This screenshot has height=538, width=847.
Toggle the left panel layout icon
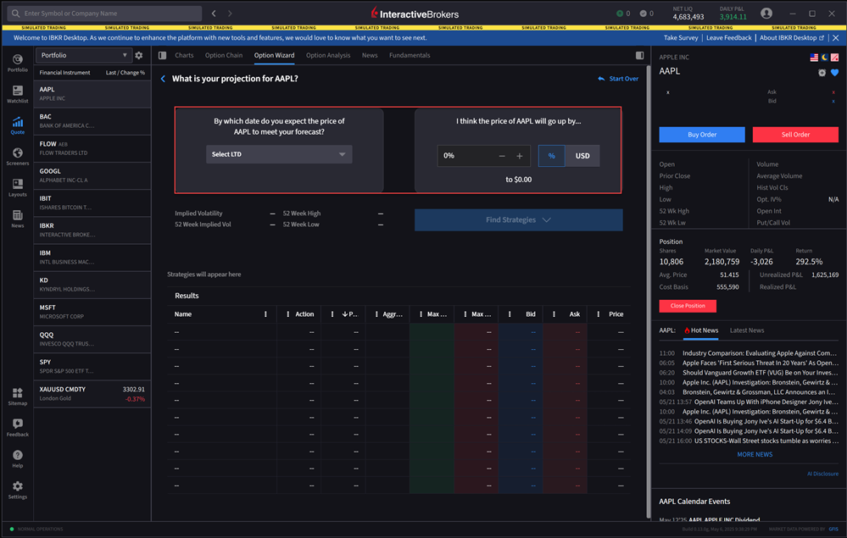[x=162, y=55]
